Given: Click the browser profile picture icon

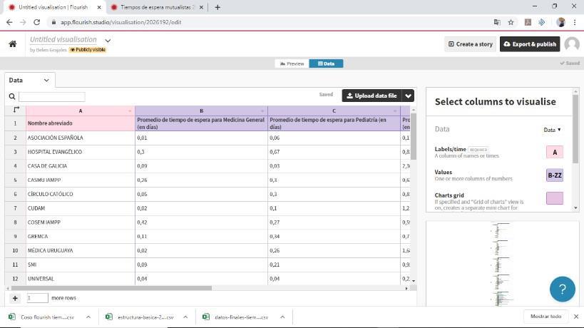Looking at the screenshot, I should 561,22.
